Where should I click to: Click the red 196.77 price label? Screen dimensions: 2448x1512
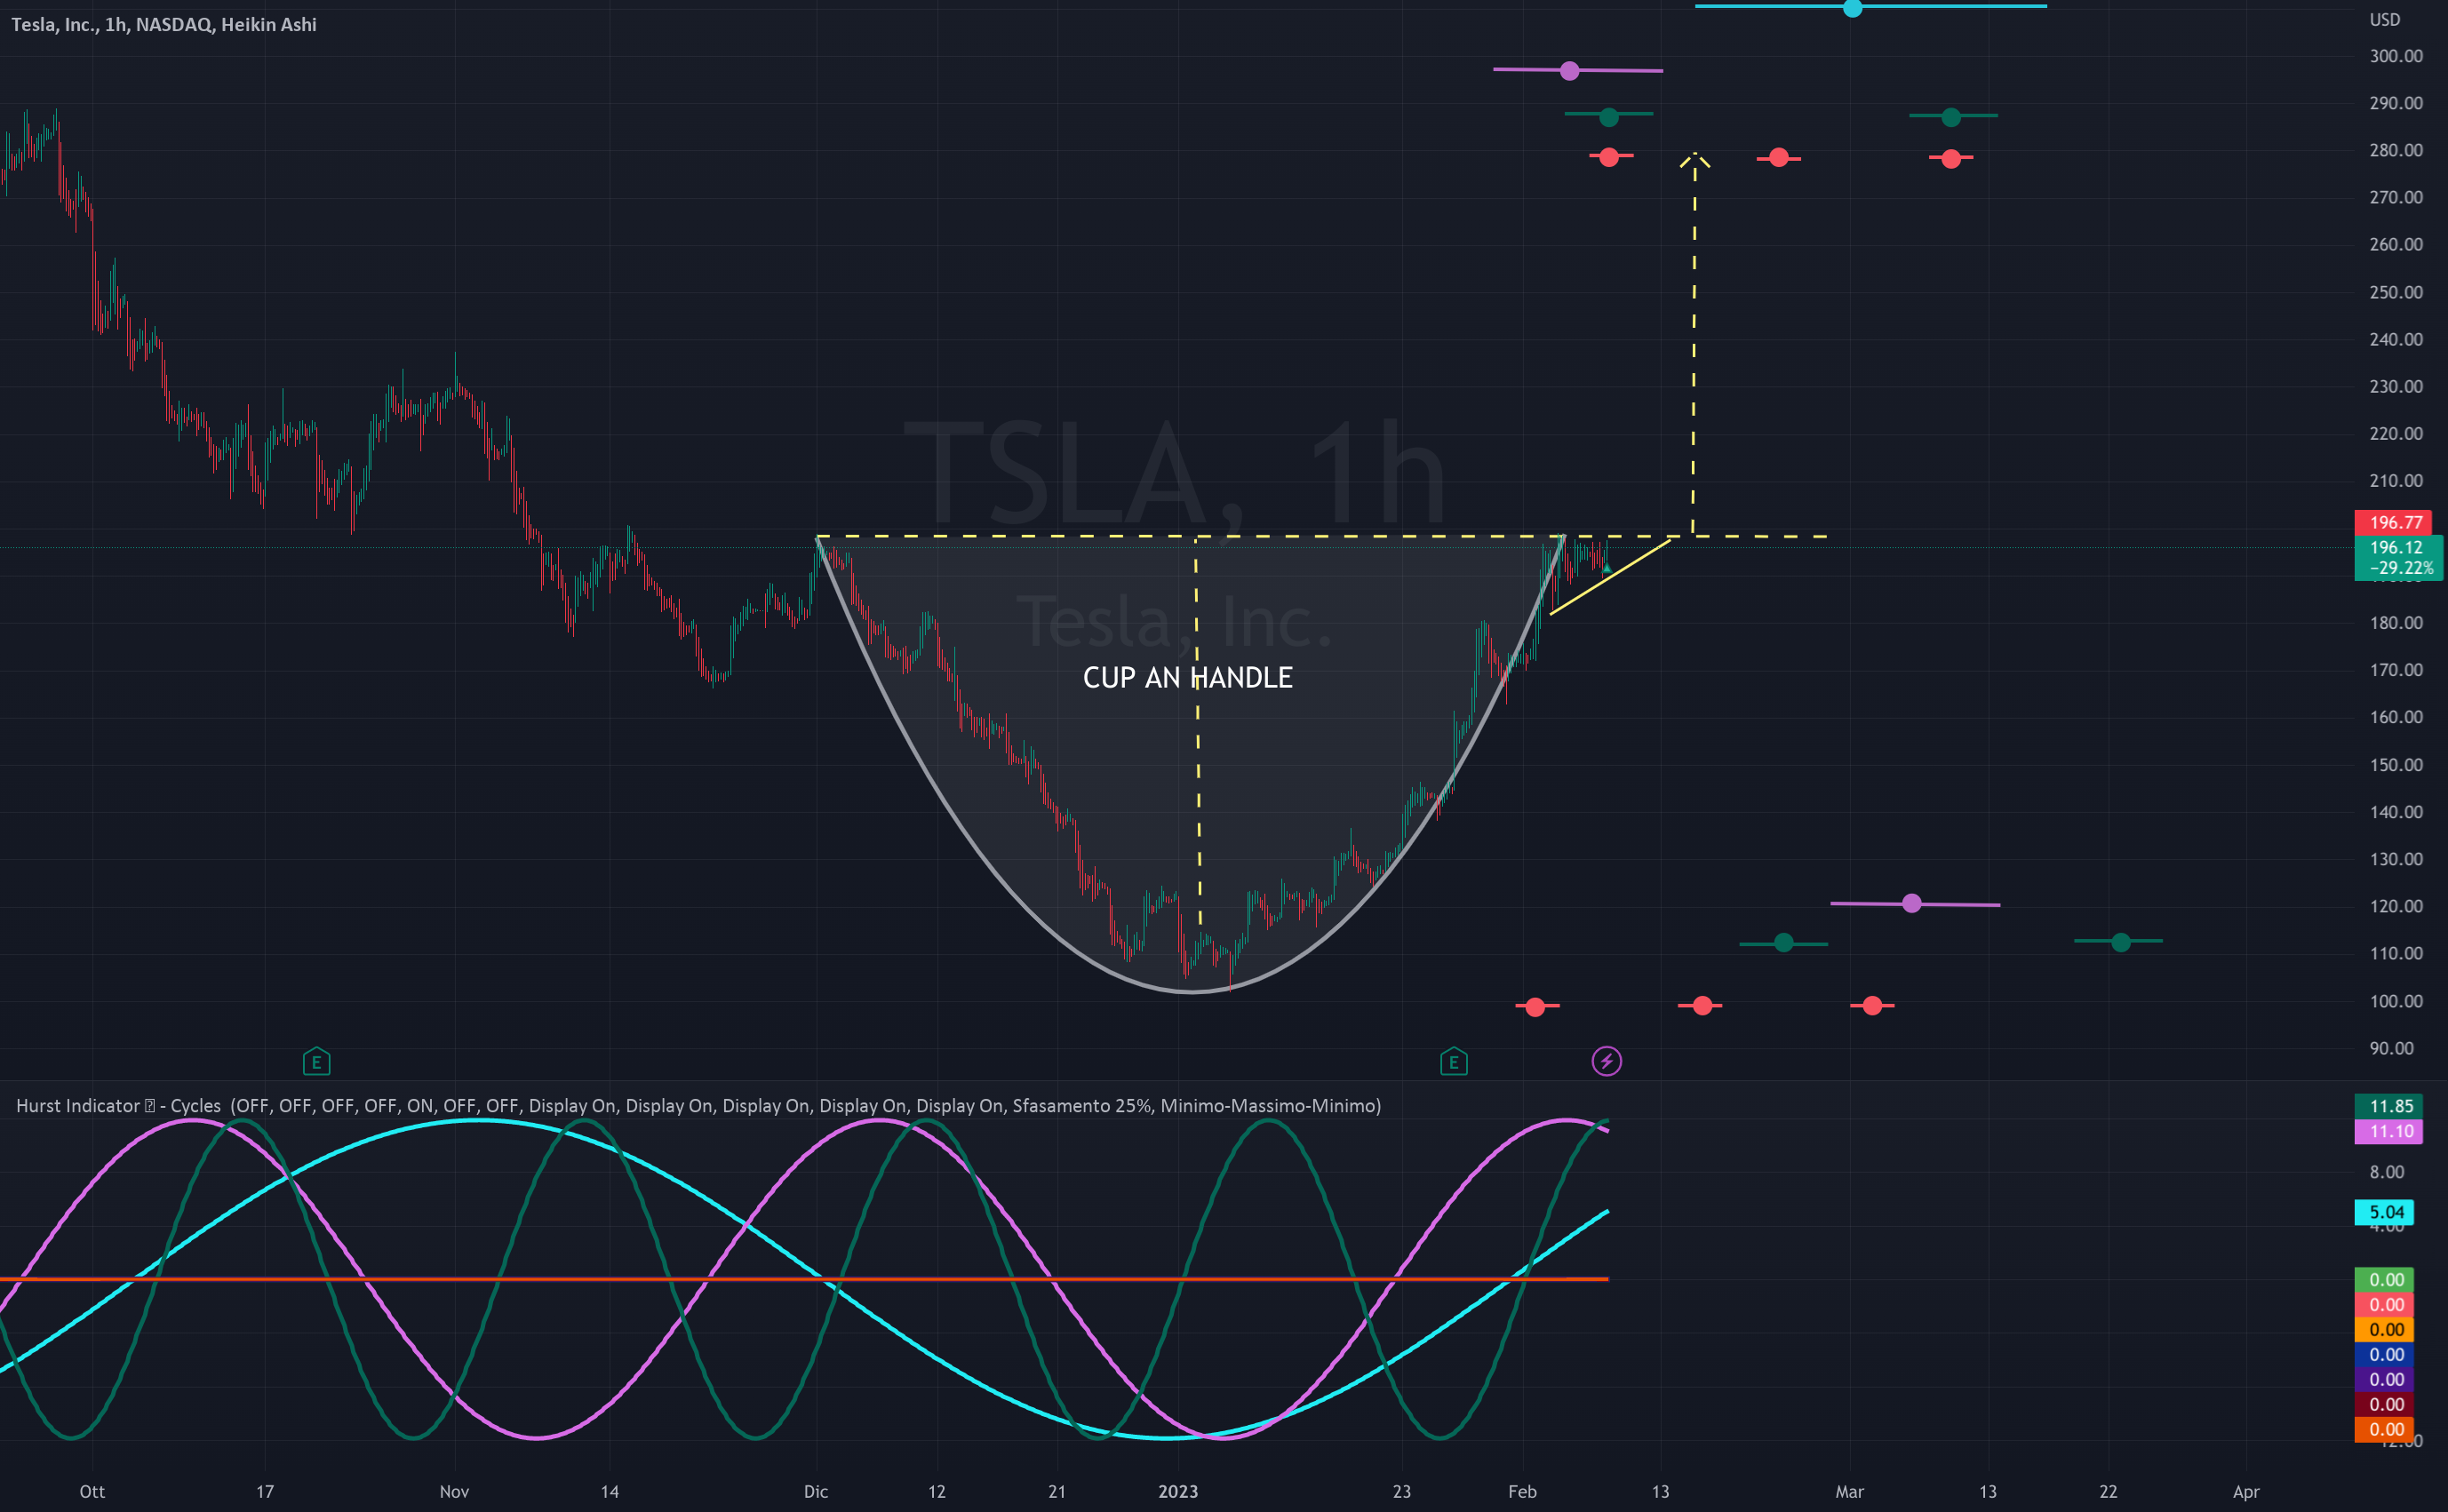pyautogui.click(x=2395, y=522)
